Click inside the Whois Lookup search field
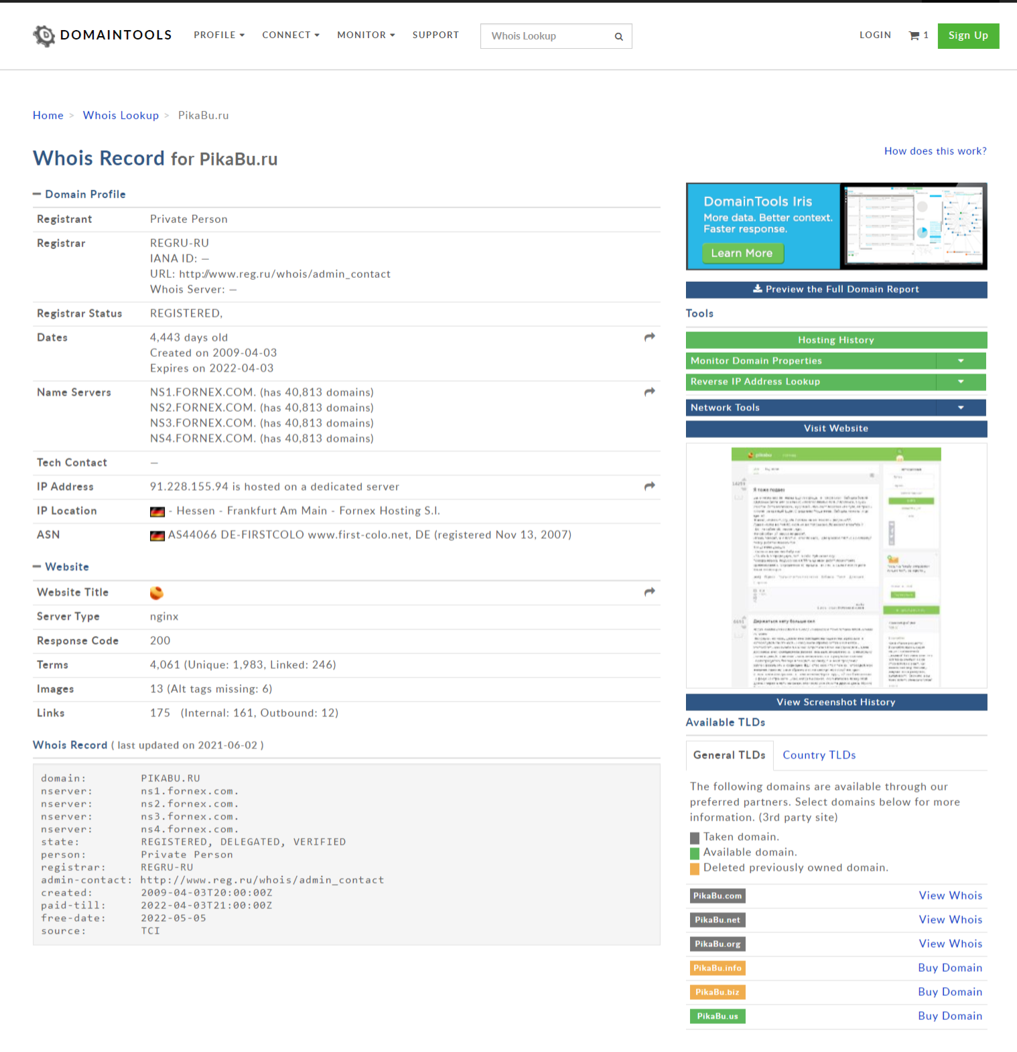1017x1052 pixels. (x=546, y=36)
